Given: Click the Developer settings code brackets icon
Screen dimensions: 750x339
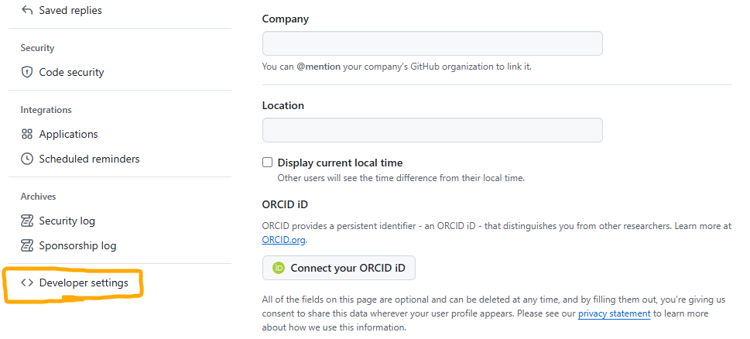Looking at the screenshot, I should coord(27,282).
